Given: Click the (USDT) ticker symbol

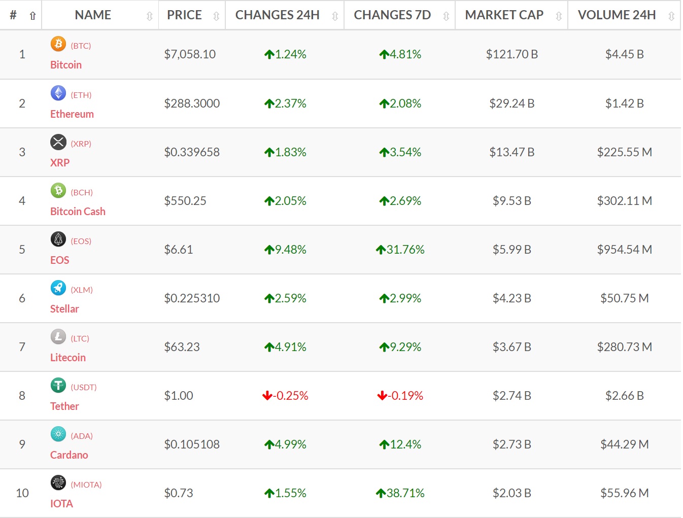Looking at the screenshot, I should tap(84, 387).
